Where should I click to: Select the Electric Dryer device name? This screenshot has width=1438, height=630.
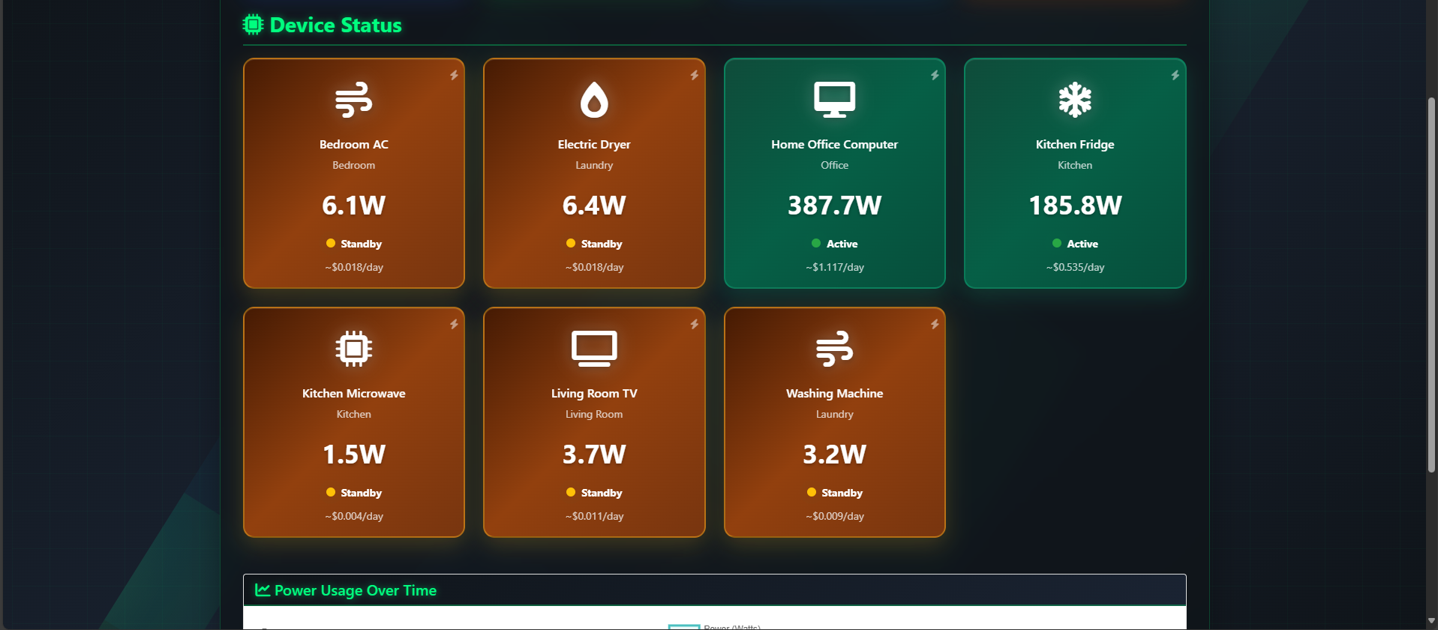pos(594,144)
